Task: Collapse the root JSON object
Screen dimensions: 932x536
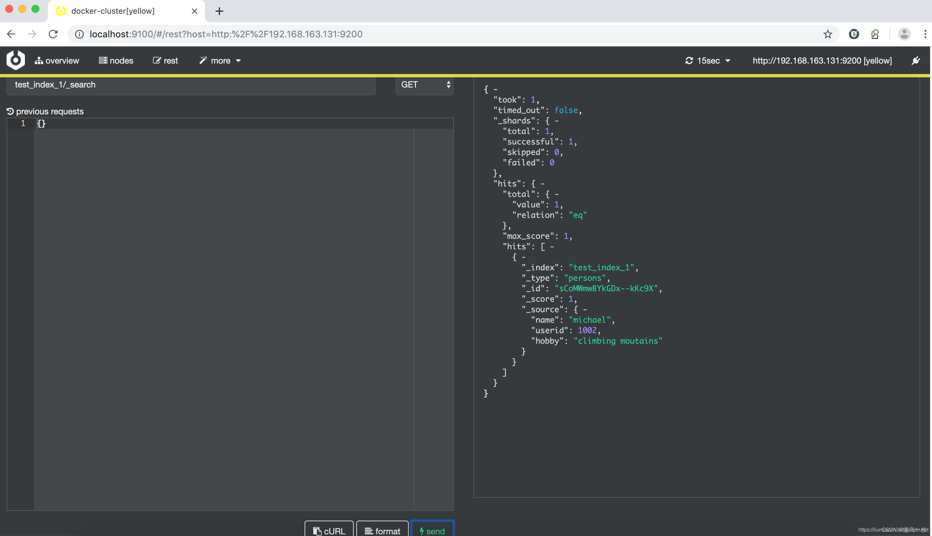Action: coord(495,89)
